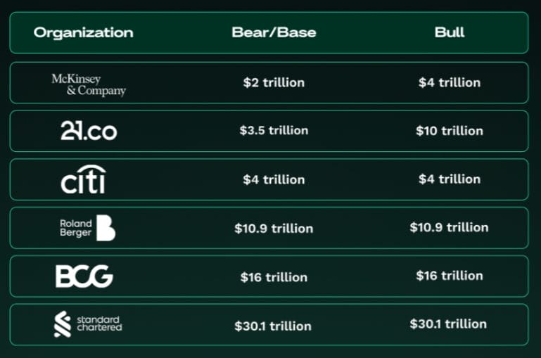541x358 pixels.
Task: Click 21.co's $3.5 trillion bear value
Action: tap(274, 131)
